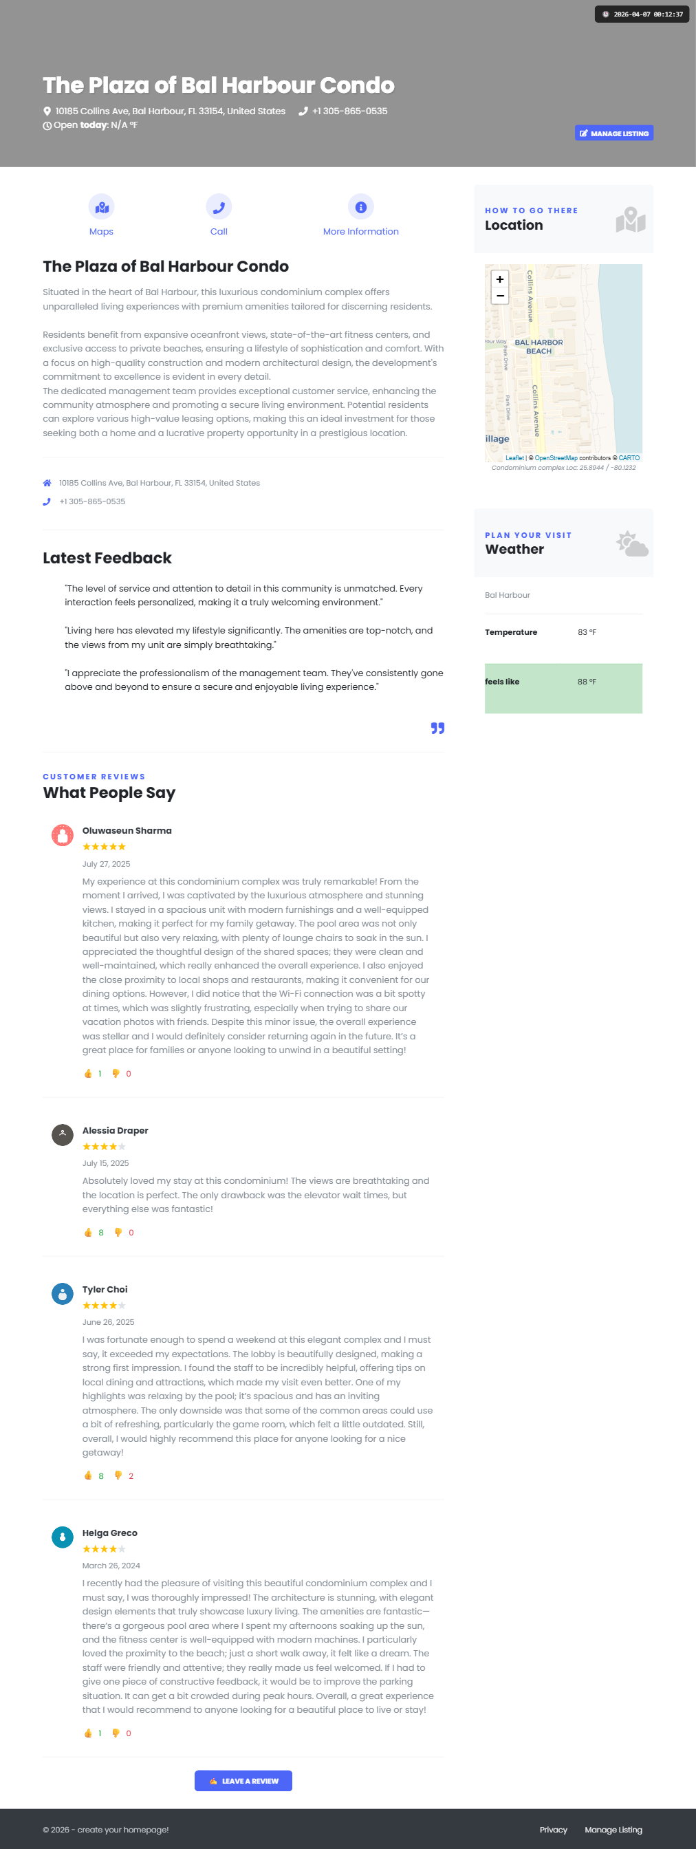The width and height of the screenshot is (696, 1849).
Task: Zoom out on the location map
Action: [x=500, y=296]
